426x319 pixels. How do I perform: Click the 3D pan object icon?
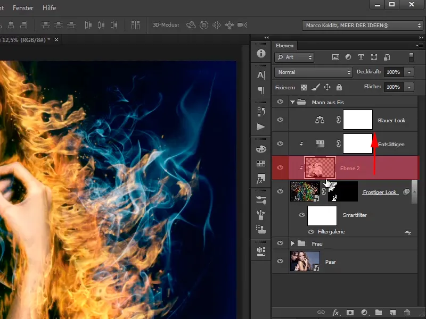(217, 25)
